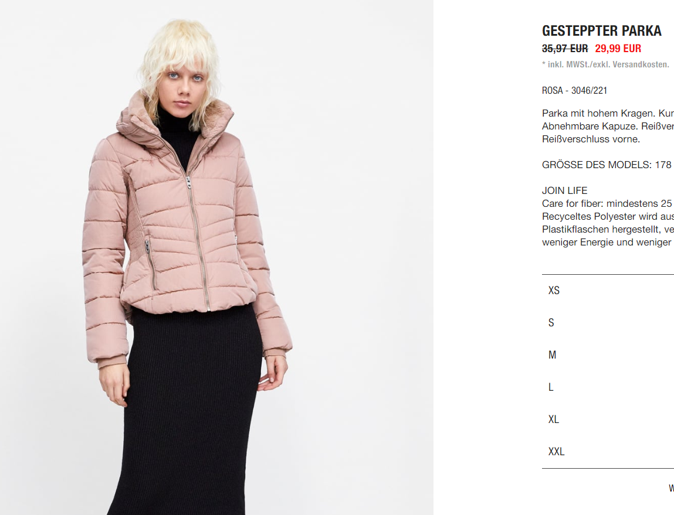This screenshot has height=515, width=674.
Task: Click the GRÖSSE DES MODELS line
Action: (x=607, y=165)
